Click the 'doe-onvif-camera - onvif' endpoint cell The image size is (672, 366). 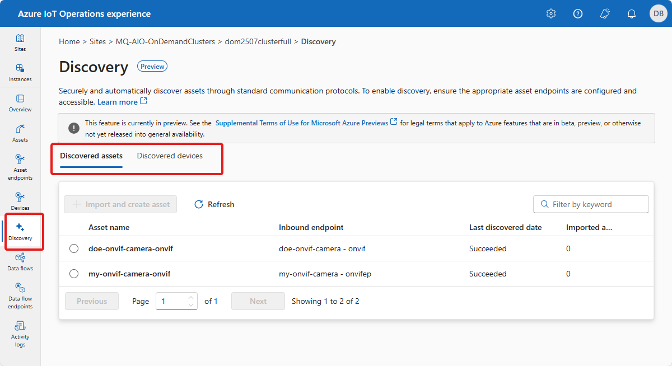322,248
